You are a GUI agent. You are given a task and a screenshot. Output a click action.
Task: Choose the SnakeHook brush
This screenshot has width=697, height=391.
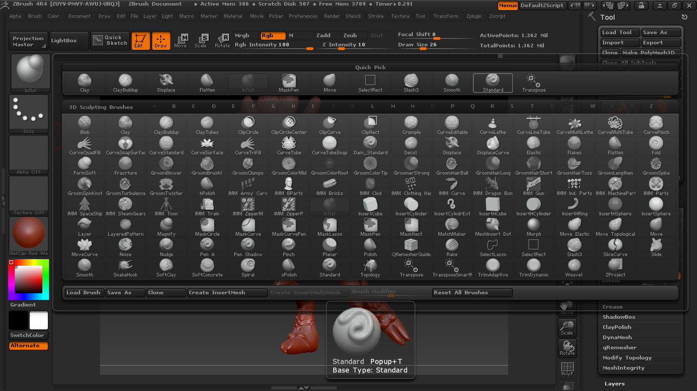coord(126,268)
